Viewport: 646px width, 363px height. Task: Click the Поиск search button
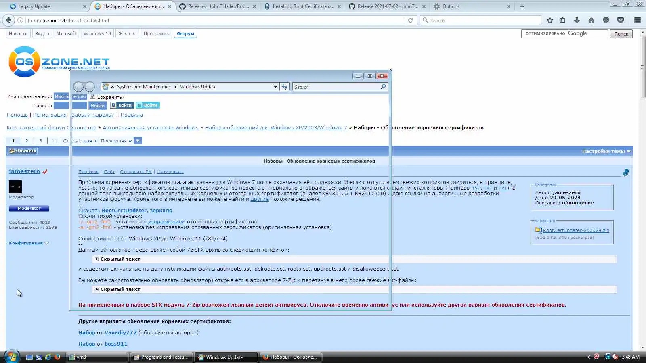(x=621, y=34)
